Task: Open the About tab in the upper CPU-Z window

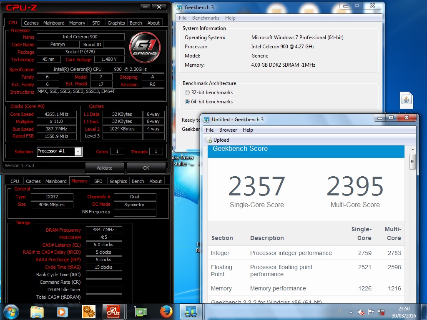Action: 153,23
